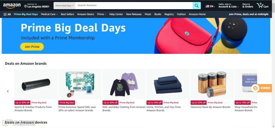Open Amazon Basics navigation item
The height and width of the screenshot is (128, 275).
[86, 14]
